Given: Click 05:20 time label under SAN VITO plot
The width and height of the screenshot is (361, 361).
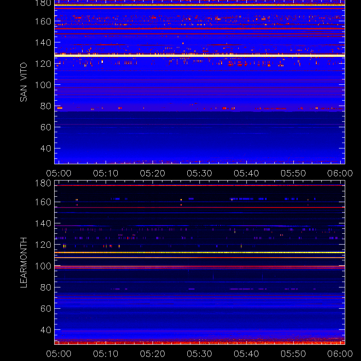Looking at the screenshot, I should point(153,173).
